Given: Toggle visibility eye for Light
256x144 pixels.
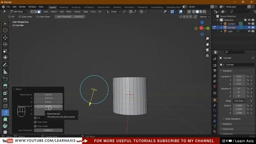Looking at the screenshot, I should tap(249, 31).
